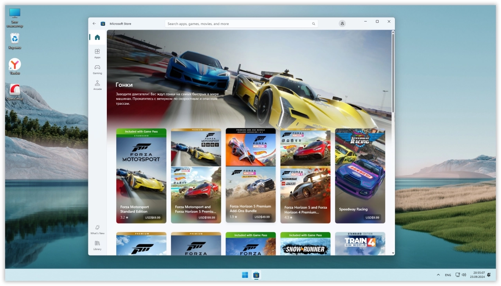The height and width of the screenshot is (286, 501).
Task: Open the volume tray icon
Action: [464, 275]
